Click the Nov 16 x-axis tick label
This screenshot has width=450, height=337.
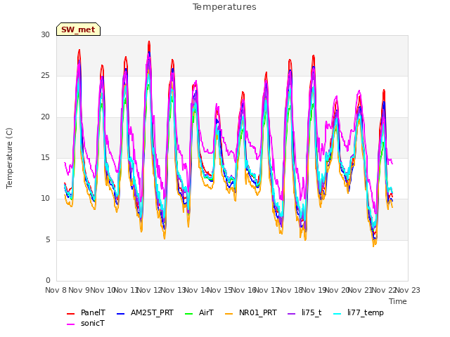pyautogui.click(x=243, y=290)
